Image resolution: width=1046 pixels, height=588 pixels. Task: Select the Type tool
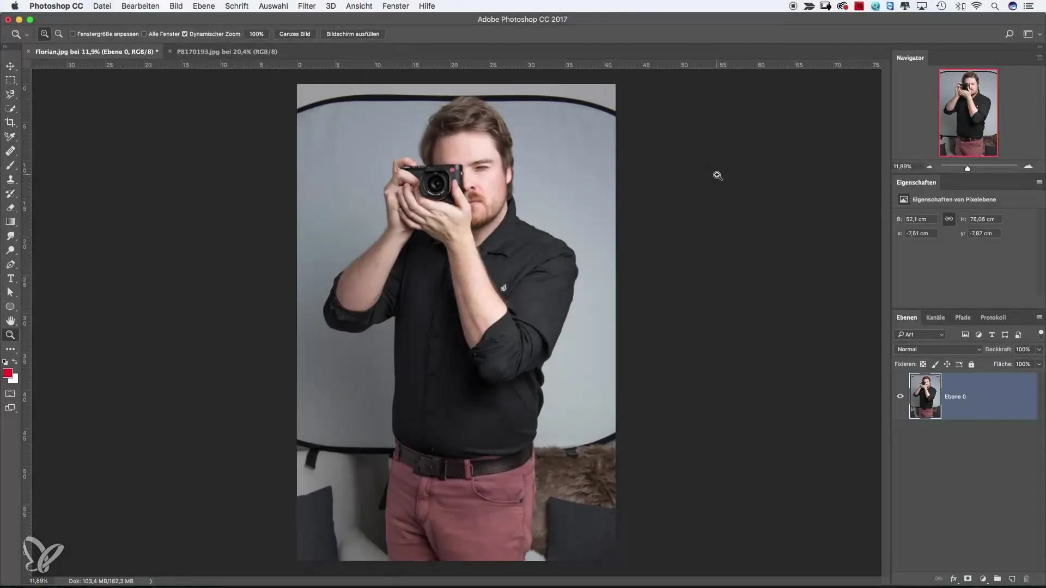pos(10,278)
